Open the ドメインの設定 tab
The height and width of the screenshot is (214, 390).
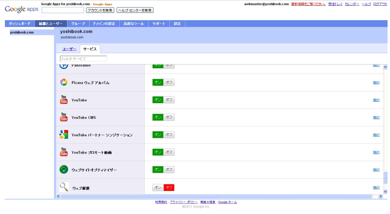coord(104,24)
